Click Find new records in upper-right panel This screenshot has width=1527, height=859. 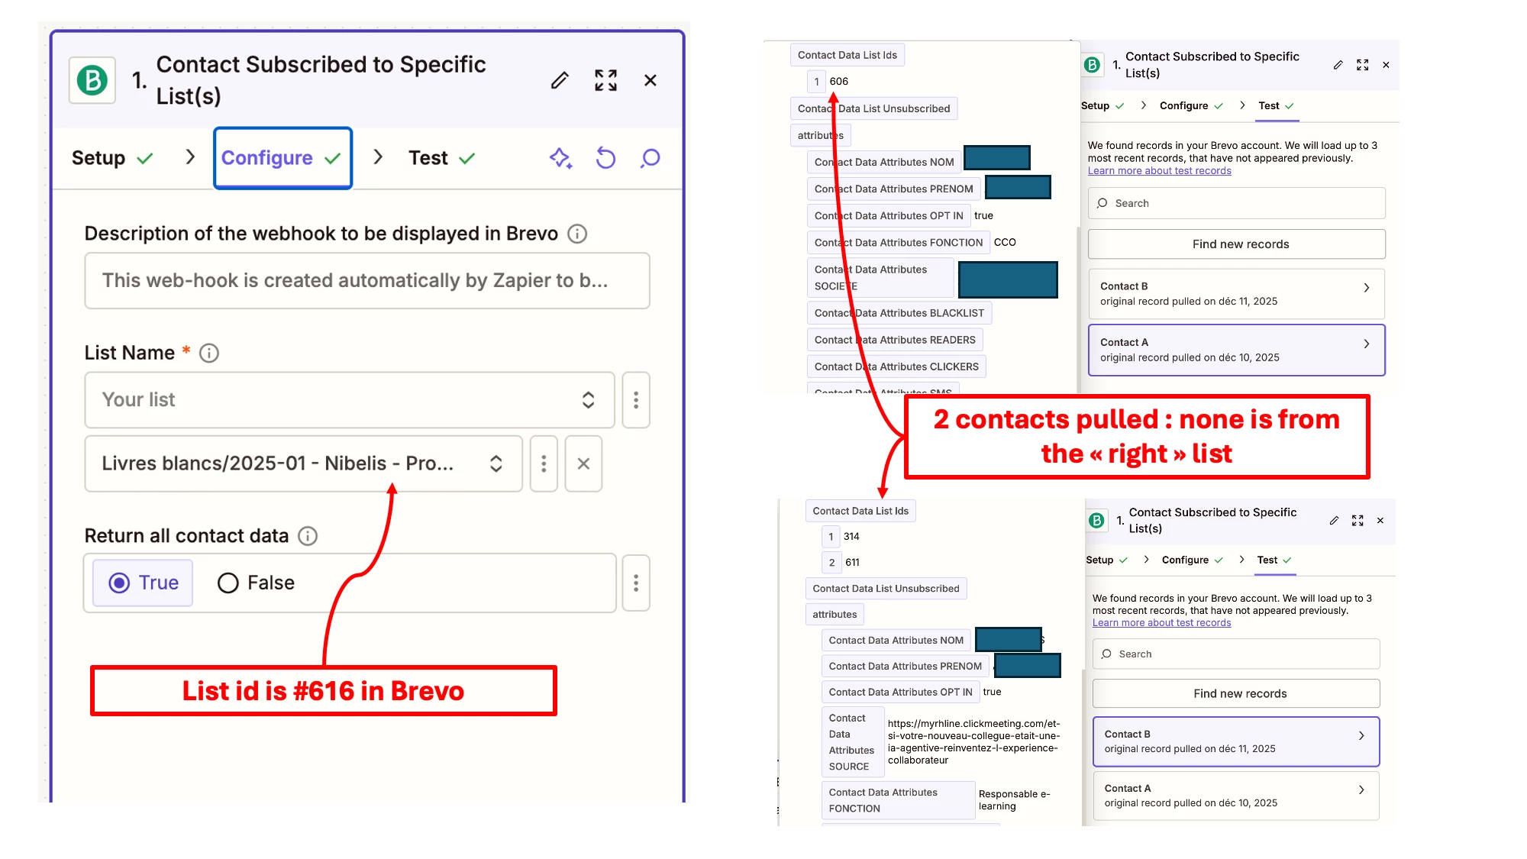[1235, 244]
